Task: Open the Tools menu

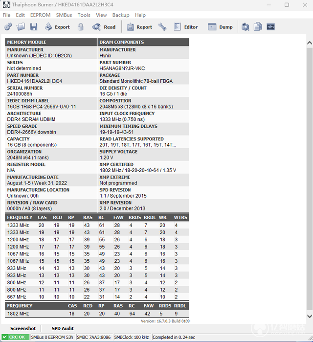Action: tap(84, 15)
